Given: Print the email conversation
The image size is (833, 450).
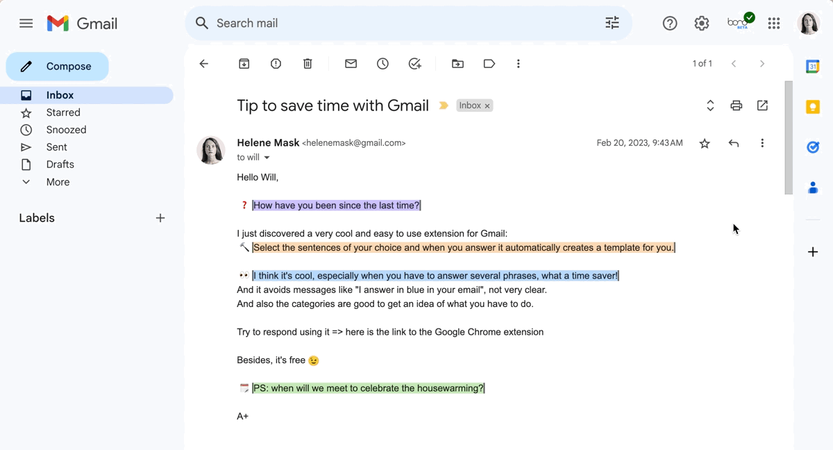Looking at the screenshot, I should 737,106.
